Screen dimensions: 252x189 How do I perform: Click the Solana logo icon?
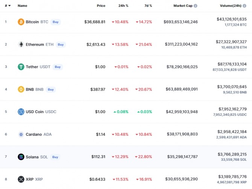[21, 157]
